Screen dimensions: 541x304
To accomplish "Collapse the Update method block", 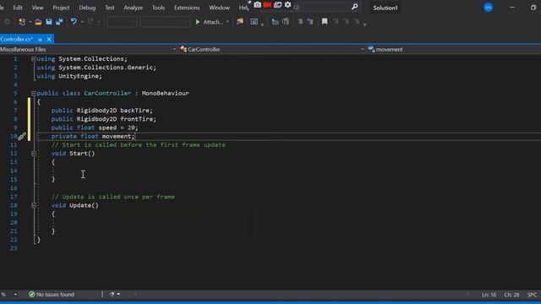I will pos(34,205).
